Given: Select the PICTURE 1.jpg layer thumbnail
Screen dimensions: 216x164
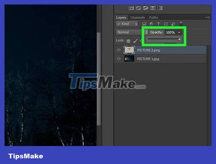Looking at the screenshot, I should (x=129, y=58).
